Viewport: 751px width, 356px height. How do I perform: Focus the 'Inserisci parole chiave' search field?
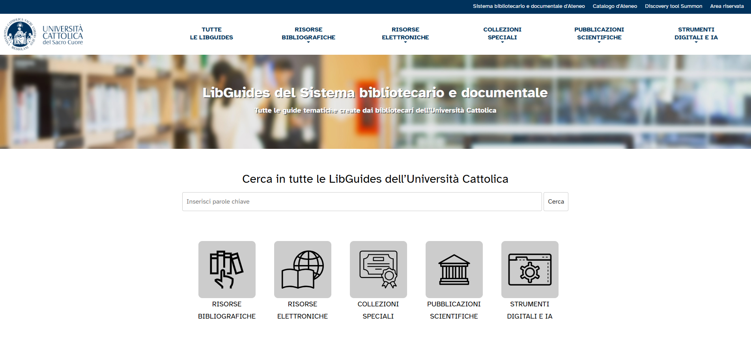point(362,202)
